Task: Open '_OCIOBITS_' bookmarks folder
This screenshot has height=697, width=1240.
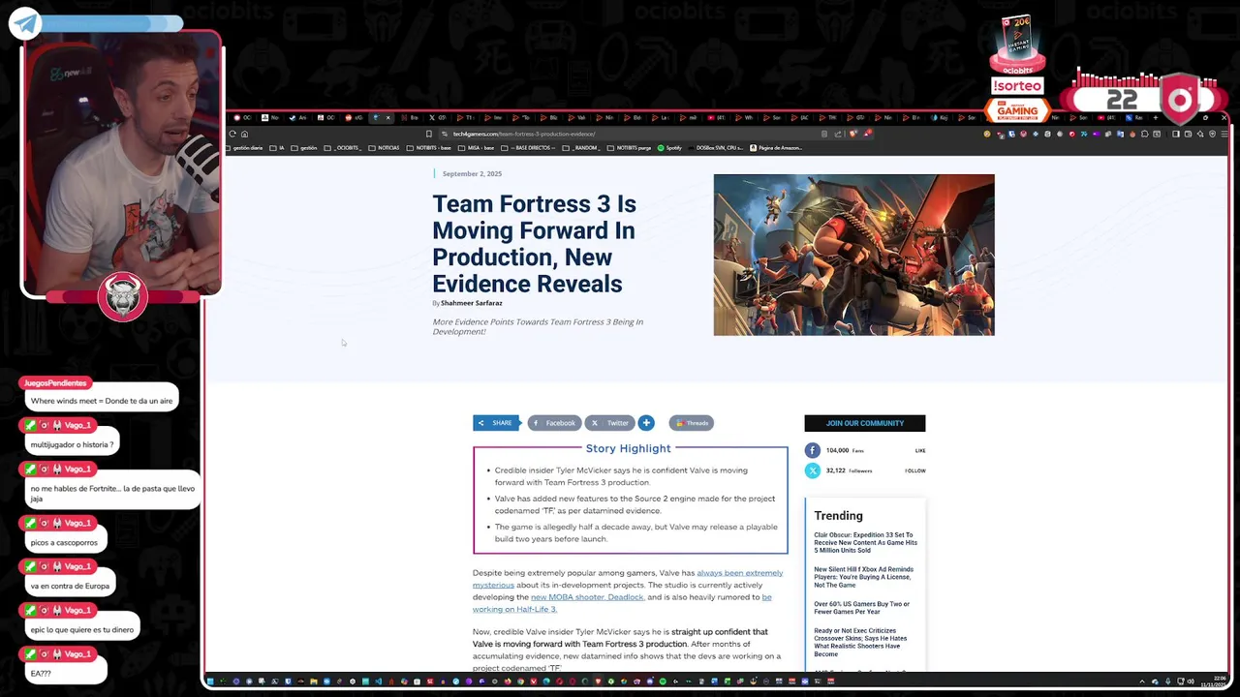Action: [343, 148]
